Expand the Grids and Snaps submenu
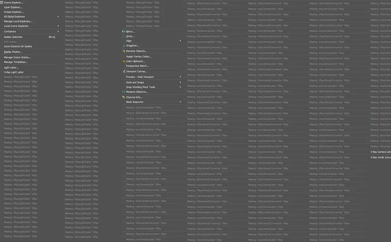Screen dimensions: 391x242 [180, 82]
